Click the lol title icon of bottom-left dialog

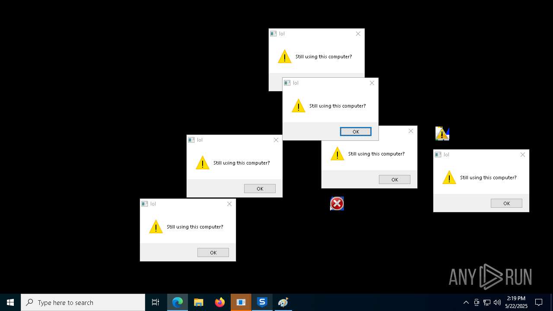[x=145, y=204]
